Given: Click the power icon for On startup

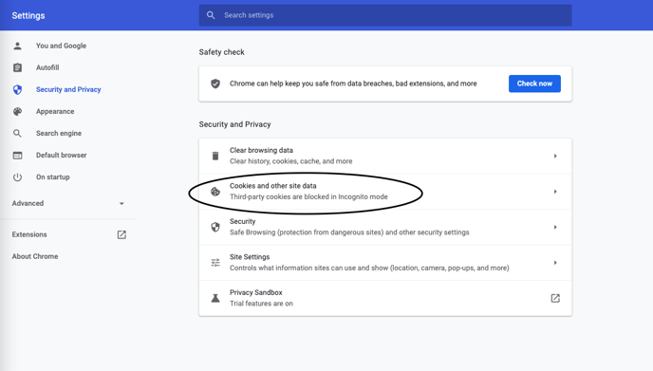Looking at the screenshot, I should [17, 177].
